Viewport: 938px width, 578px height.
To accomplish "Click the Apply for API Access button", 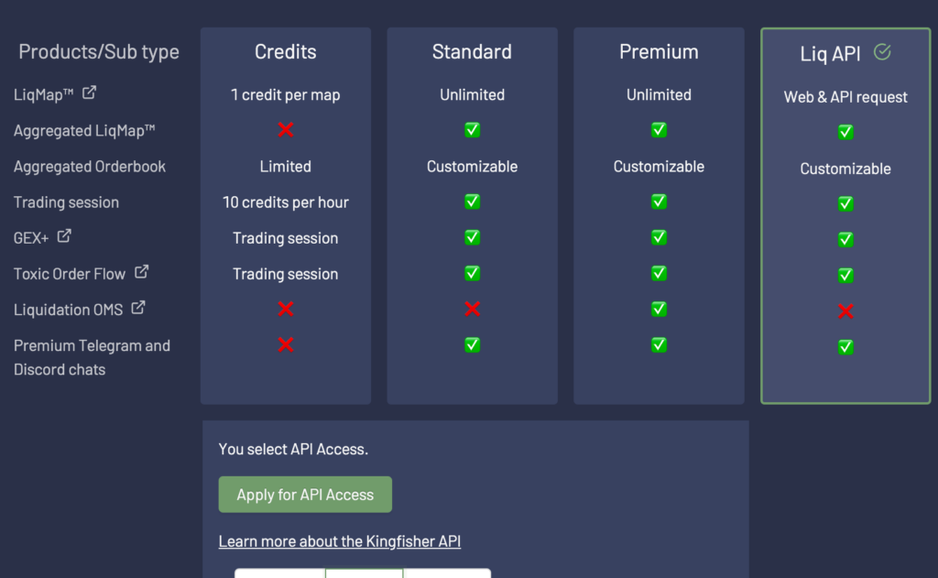I will point(305,494).
